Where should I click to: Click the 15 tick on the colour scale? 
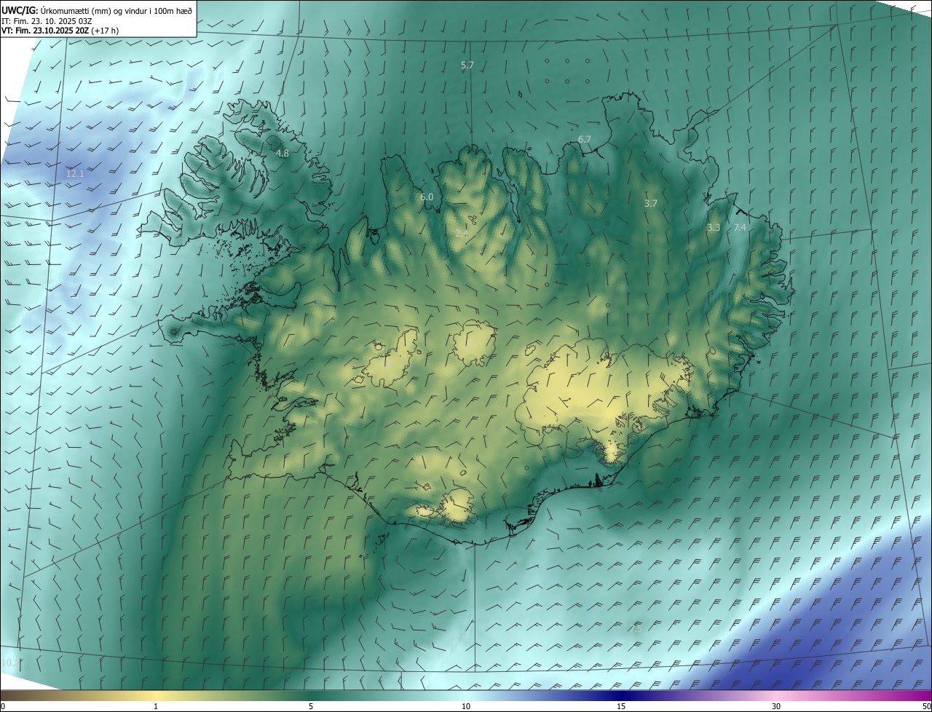click(x=621, y=707)
